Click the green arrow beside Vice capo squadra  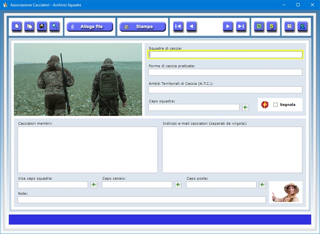(94, 185)
